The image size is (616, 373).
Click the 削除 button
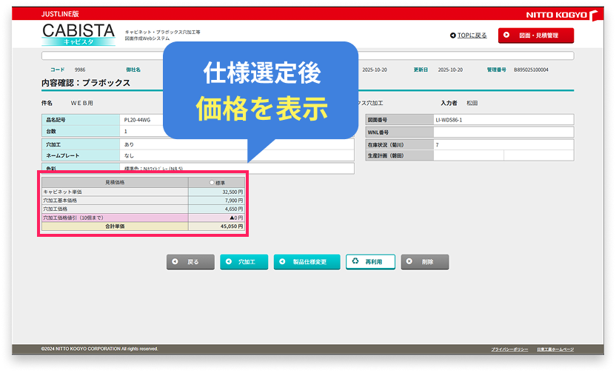coord(425,262)
